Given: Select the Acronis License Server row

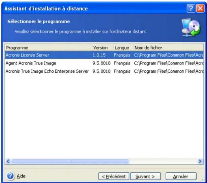Looking at the screenshot, I should tap(104, 55).
